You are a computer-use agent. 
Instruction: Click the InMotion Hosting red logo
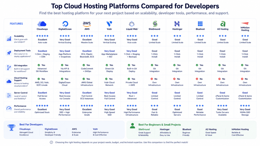pos(245,23)
